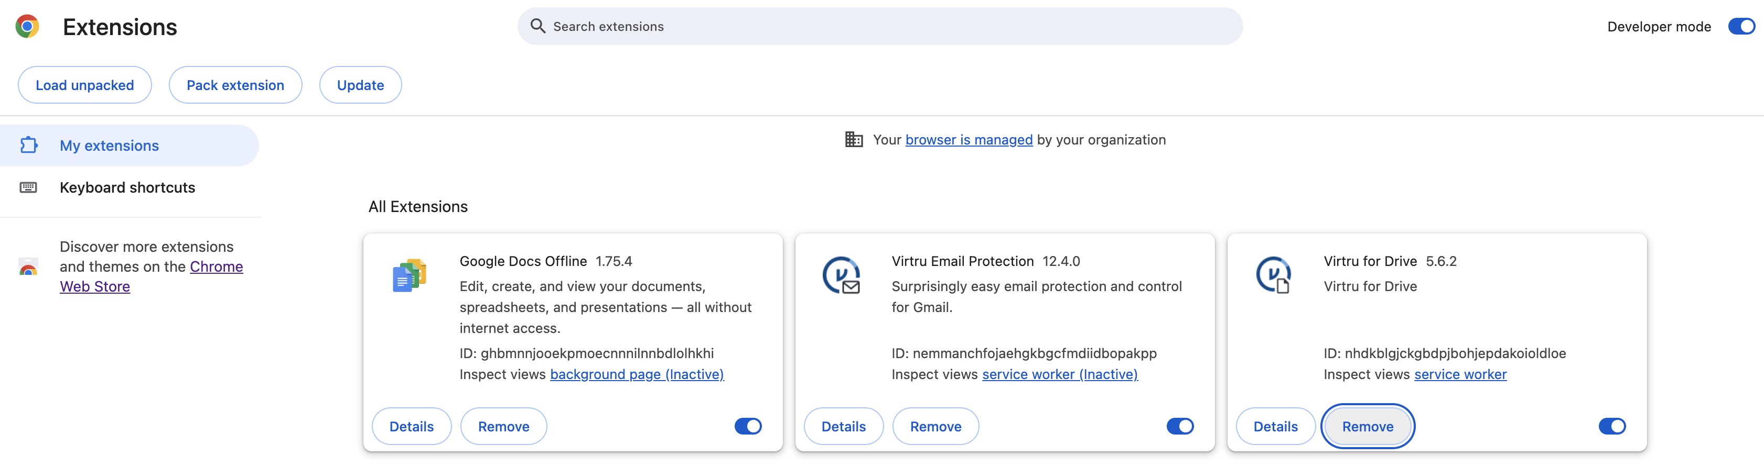Remove Virtru Email Protection extension
The height and width of the screenshot is (467, 1764).
coord(935,426)
